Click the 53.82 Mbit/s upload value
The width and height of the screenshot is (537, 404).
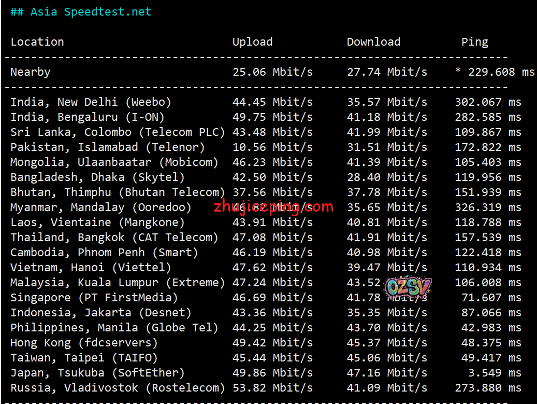pyautogui.click(x=272, y=388)
